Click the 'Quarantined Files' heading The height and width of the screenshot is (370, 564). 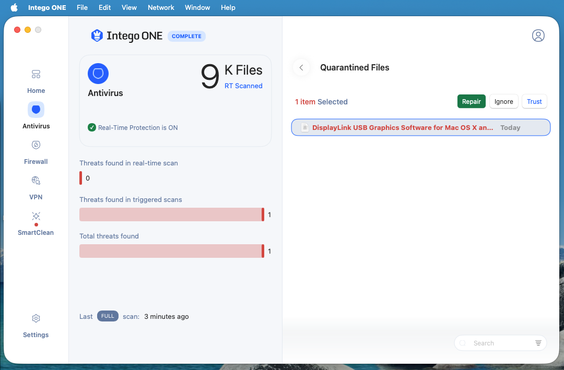pyautogui.click(x=355, y=68)
